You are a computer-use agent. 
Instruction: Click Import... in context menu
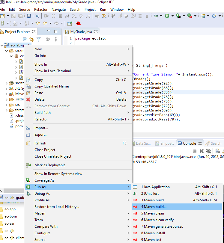coord(79,128)
